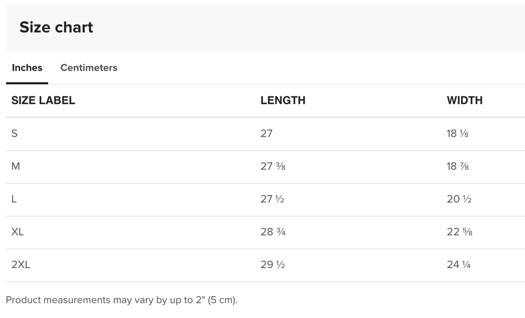
Task: Select the M size row label
Action: [16, 166]
